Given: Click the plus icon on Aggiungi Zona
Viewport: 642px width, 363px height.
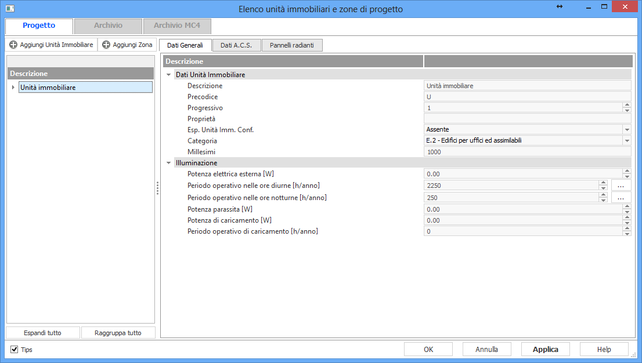Looking at the screenshot, I should [x=106, y=45].
